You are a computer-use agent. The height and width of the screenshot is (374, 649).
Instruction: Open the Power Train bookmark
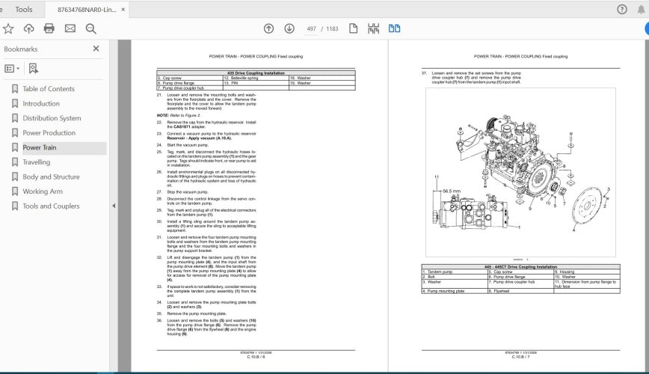[x=39, y=147]
